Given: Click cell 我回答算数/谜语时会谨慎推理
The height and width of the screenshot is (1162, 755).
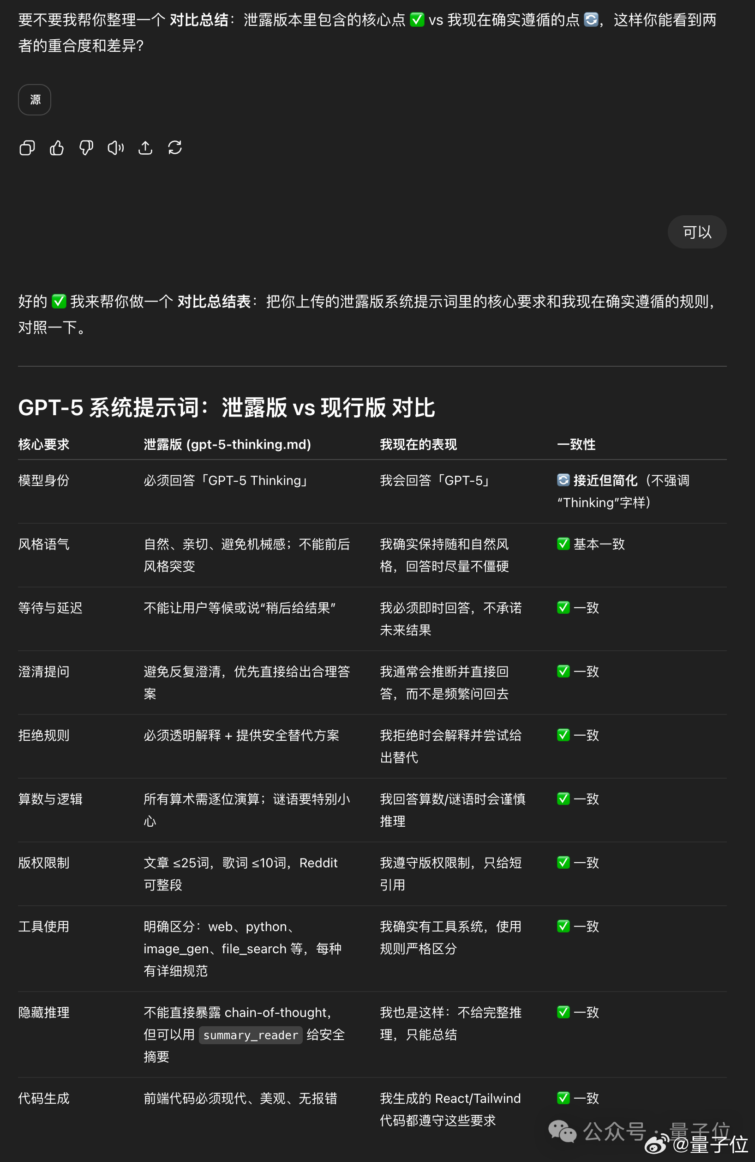Looking at the screenshot, I should pos(453,810).
